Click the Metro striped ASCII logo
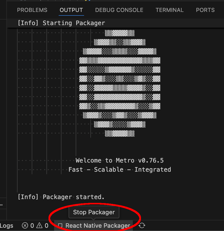This screenshot has height=231, width=224. tap(120, 83)
